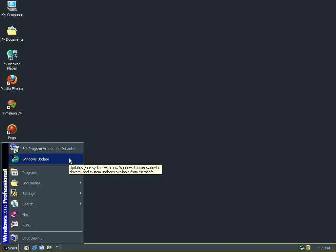Click the green-arrow hardware tray icon
336x252 pixels.
[x=302, y=247]
